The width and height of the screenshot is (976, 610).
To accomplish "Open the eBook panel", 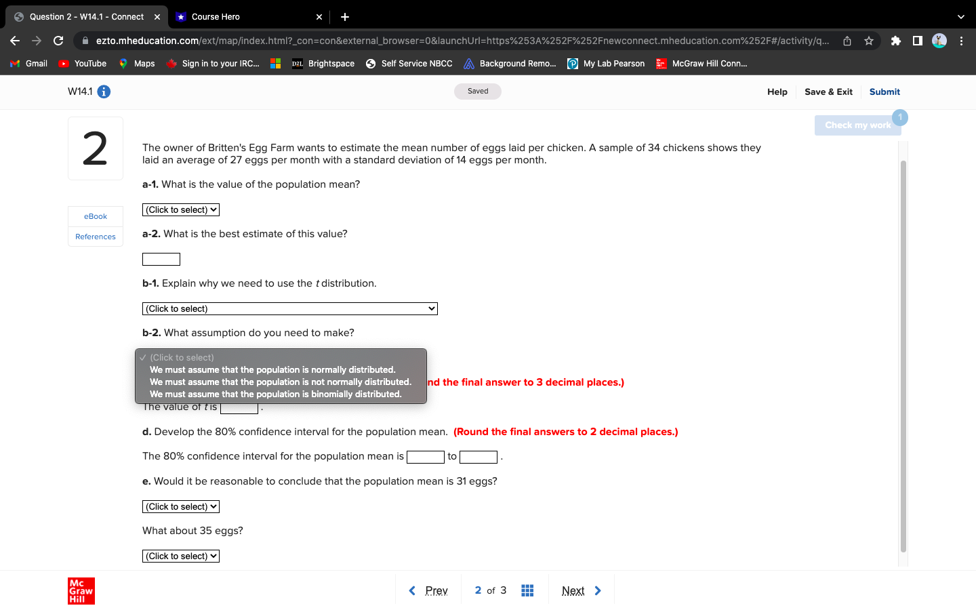I will tap(95, 216).
